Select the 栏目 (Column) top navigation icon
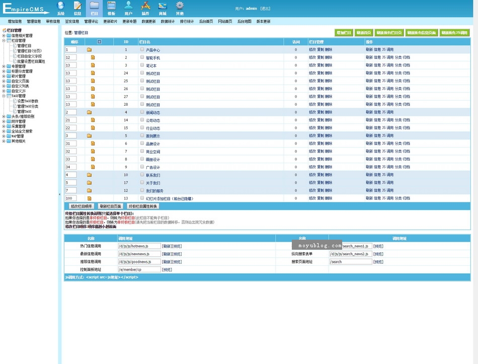Viewport: 478px width, 364px height. pos(95,8)
